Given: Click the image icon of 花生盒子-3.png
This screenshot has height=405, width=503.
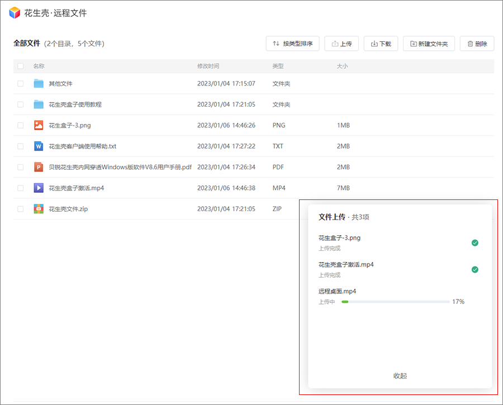Looking at the screenshot, I should click(x=39, y=125).
